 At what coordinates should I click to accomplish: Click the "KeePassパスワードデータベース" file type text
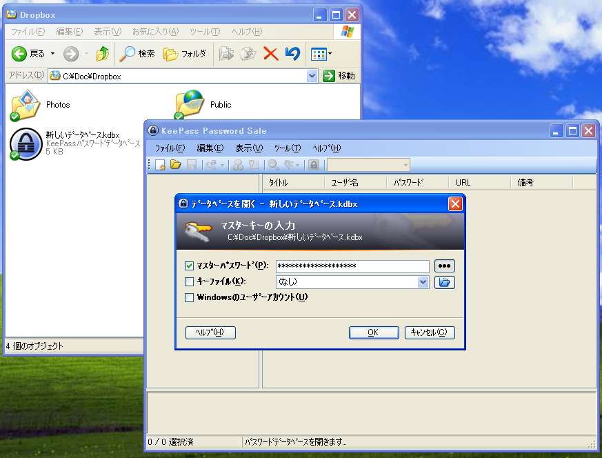click(x=93, y=143)
